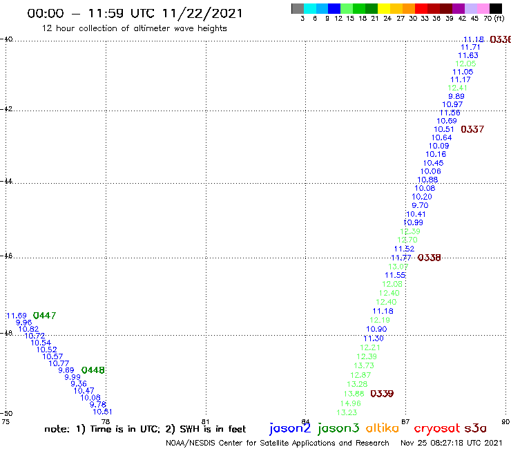
Task: Click the wave height value 10.54
Action: [x=41, y=343]
